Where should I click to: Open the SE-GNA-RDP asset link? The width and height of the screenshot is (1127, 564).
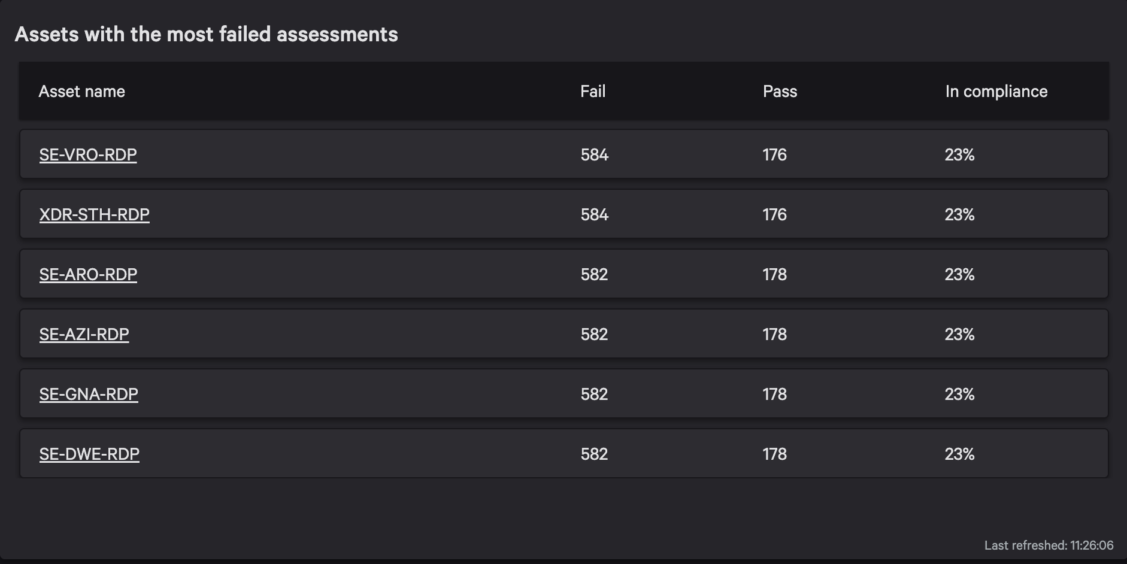coord(89,394)
